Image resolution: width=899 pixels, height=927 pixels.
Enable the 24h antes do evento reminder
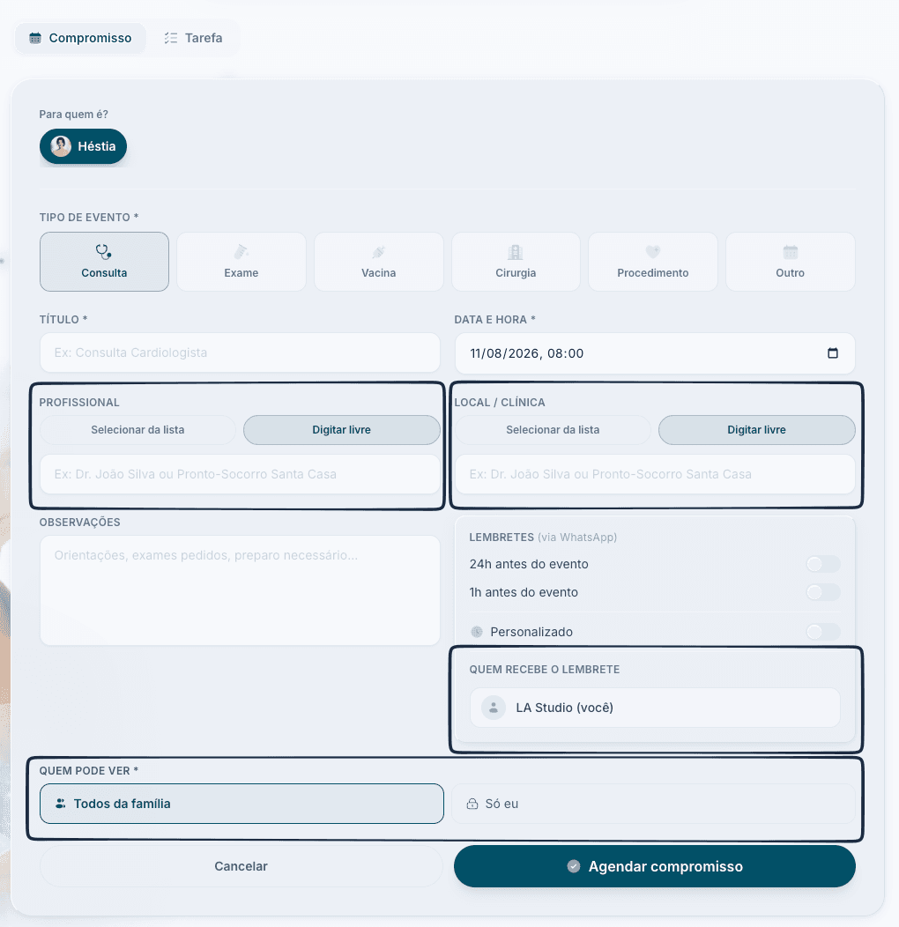point(823,564)
